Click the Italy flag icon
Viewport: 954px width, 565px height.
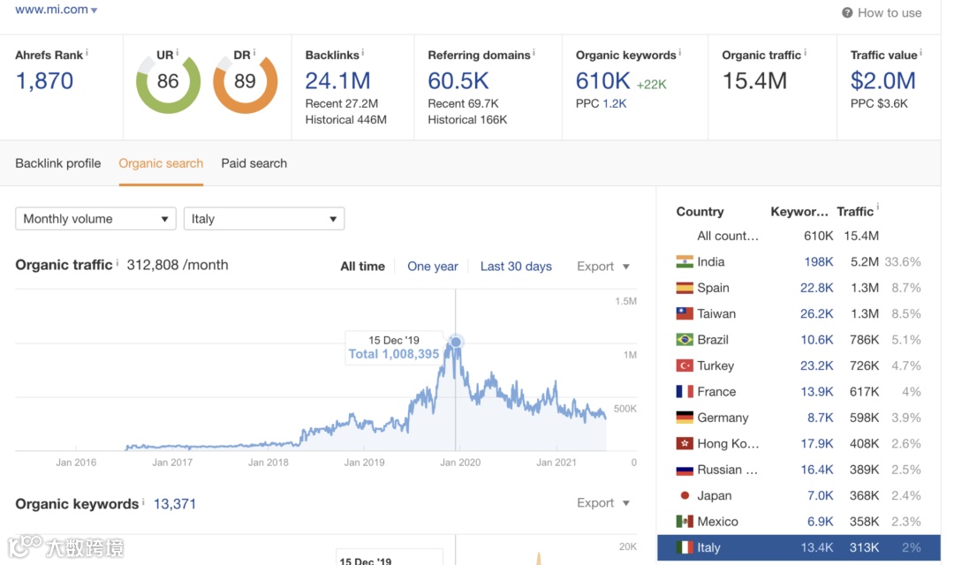coord(685,548)
